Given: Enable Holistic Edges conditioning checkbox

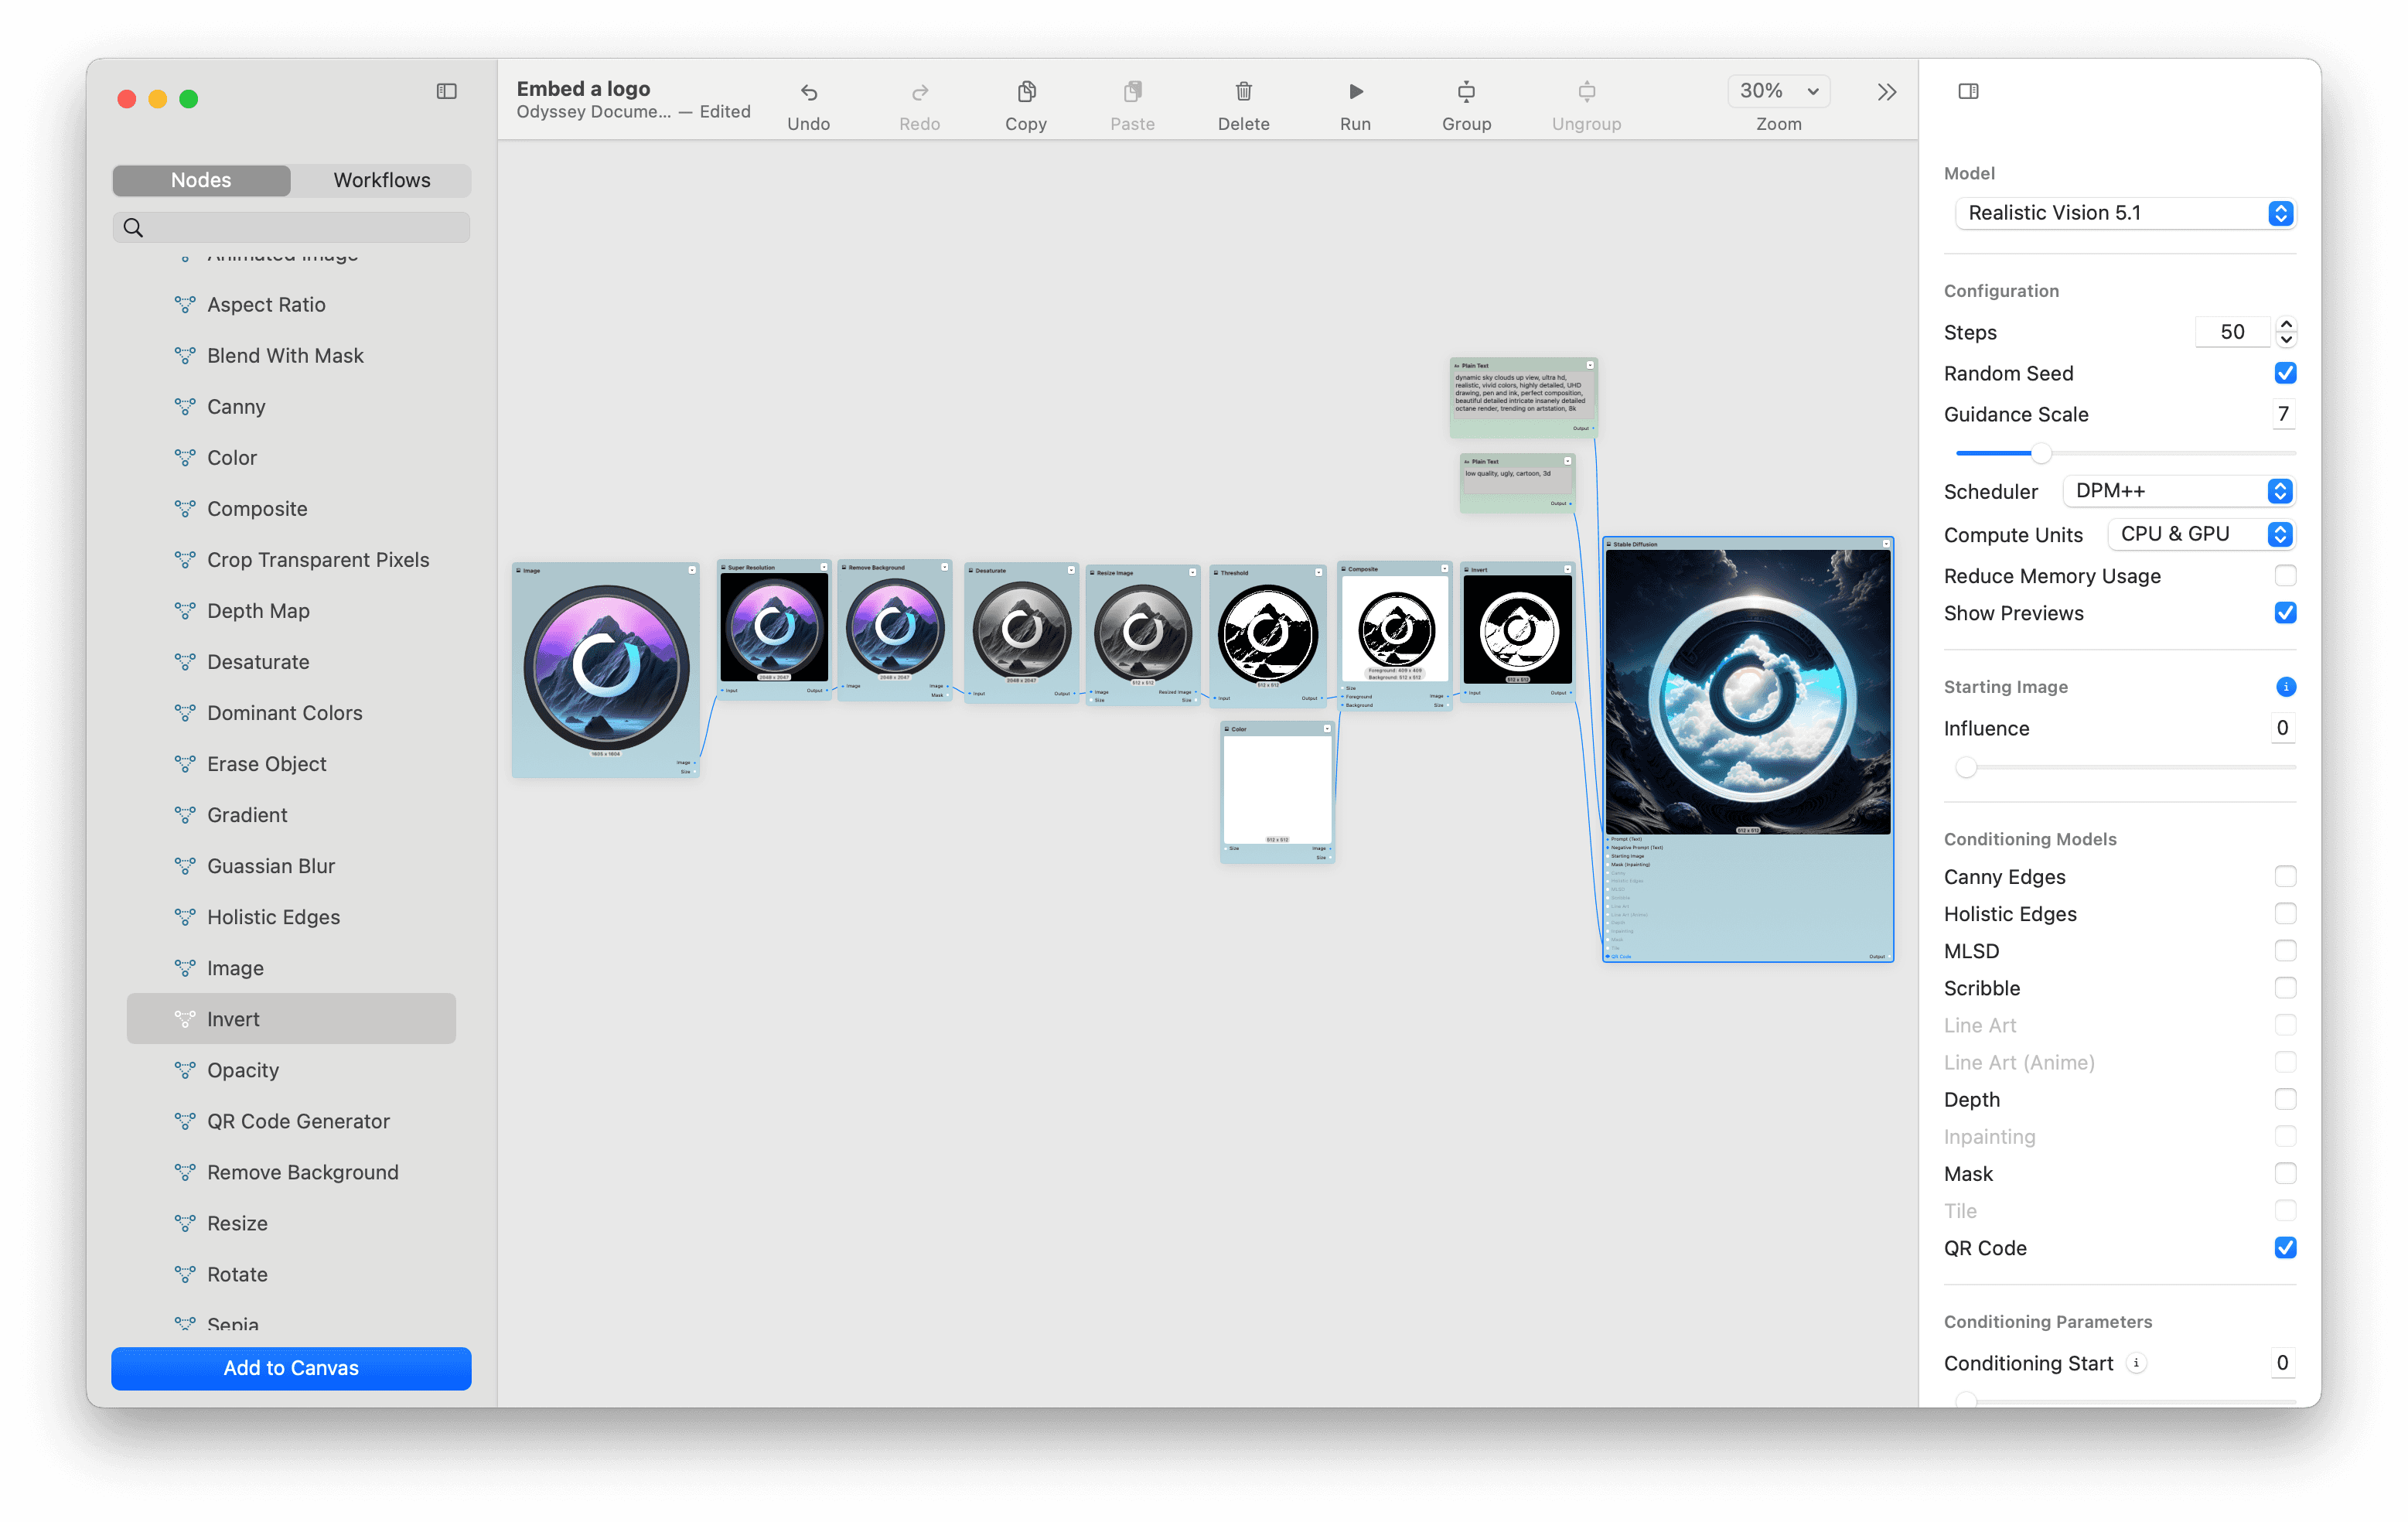Looking at the screenshot, I should click(2284, 914).
